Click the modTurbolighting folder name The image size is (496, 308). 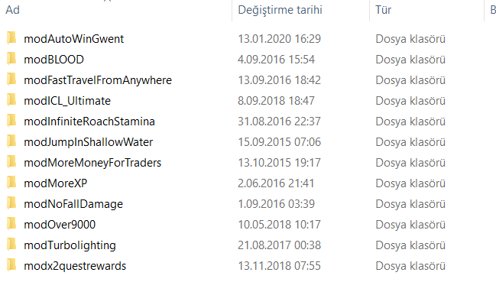pyautogui.click(x=70, y=245)
